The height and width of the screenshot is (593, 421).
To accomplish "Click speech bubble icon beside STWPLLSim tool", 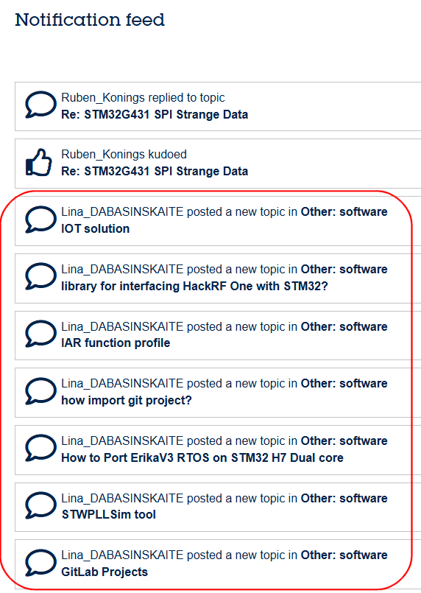I will pos(40,505).
